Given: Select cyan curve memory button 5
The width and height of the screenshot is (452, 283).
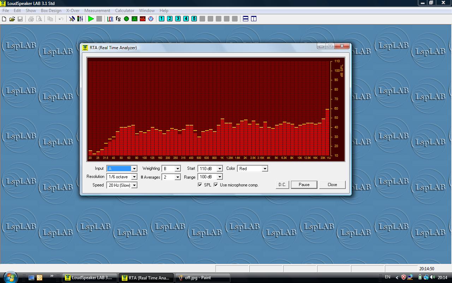Looking at the screenshot, I should click(194, 19).
